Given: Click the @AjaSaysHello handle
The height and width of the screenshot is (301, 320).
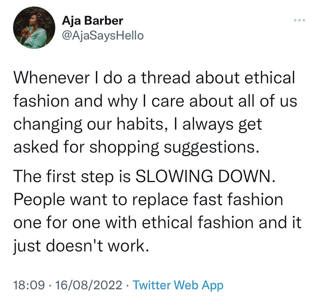Looking at the screenshot, I should click(x=103, y=36).
